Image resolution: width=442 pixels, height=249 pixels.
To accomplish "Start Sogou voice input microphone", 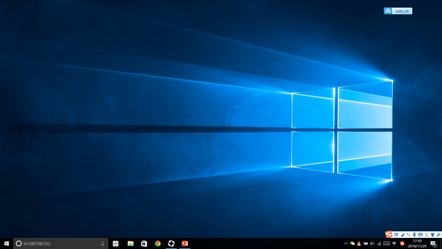I will [414, 235].
